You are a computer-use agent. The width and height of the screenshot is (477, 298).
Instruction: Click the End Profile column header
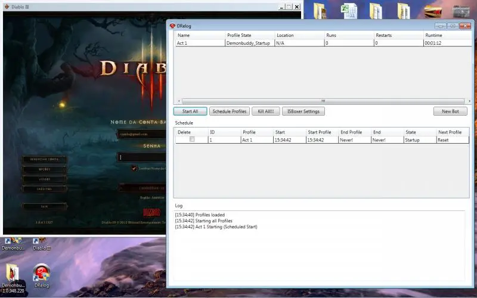tap(355, 132)
